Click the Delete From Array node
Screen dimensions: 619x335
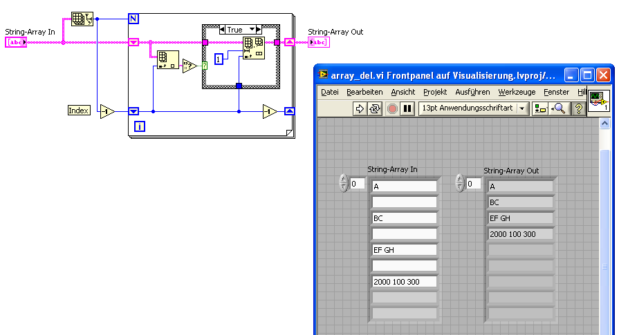(253, 48)
